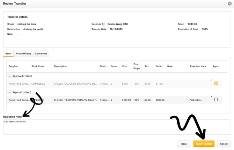Collapse the Approved (1 Item) group

point(9,76)
